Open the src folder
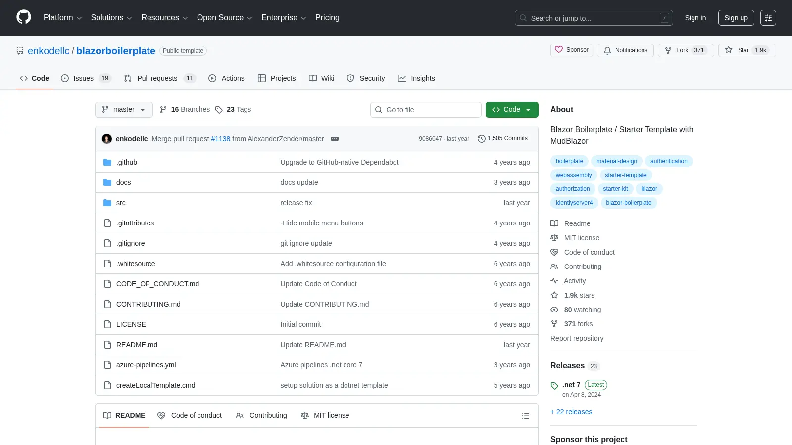Image resolution: width=792 pixels, height=445 pixels. click(121, 203)
